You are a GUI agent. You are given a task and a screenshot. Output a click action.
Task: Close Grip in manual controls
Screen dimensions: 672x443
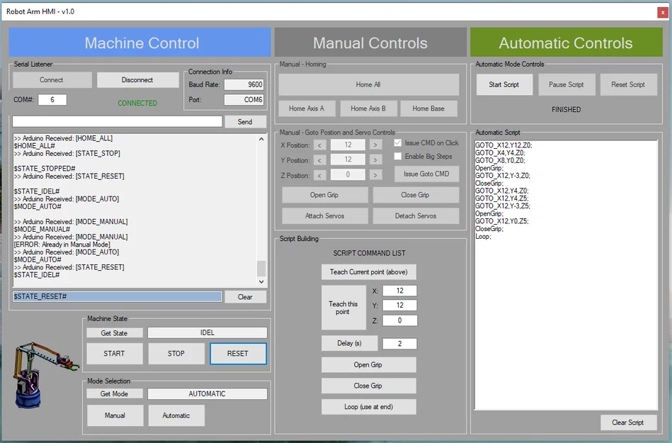[x=415, y=195]
